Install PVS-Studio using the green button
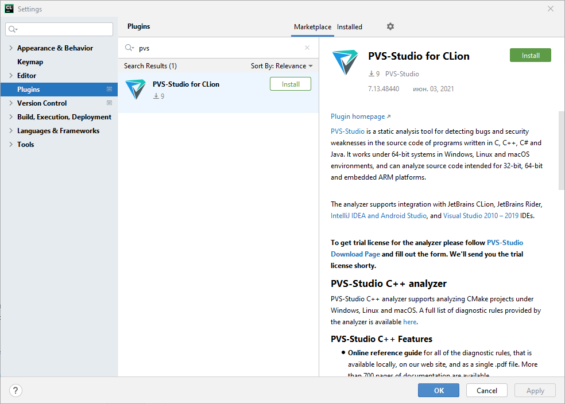This screenshot has width=565, height=404. [530, 56]
